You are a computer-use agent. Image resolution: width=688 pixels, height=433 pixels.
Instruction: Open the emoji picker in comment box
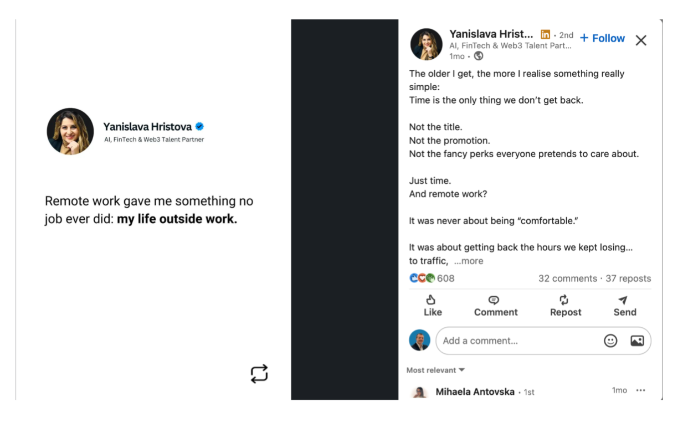pyautogui.click(x=610, y=341)
